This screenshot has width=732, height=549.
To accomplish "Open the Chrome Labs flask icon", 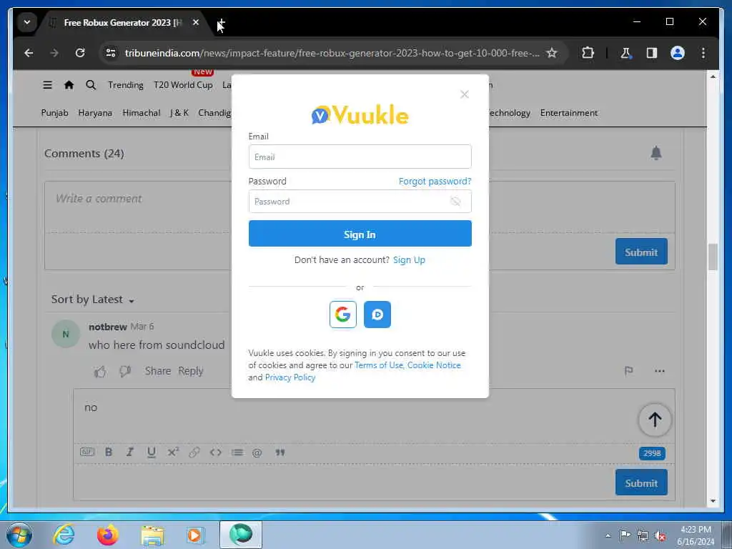I will pos(625,53).
